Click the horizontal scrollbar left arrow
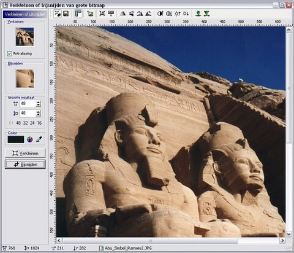 coord(59,240)
